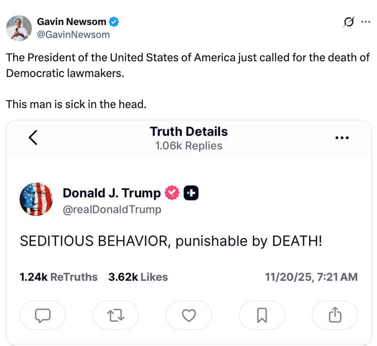
Task: Click the 11/20/25 timestamp on the Truth
Action: 311,277
